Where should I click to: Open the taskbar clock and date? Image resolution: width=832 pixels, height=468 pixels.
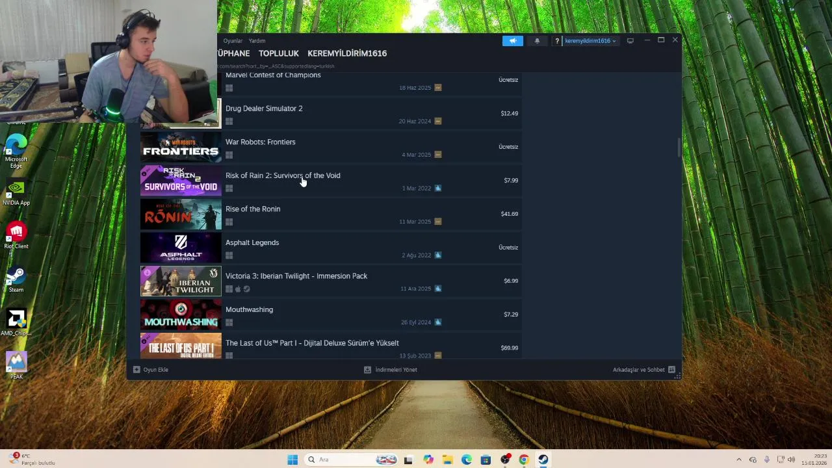[x=814, y=460]
